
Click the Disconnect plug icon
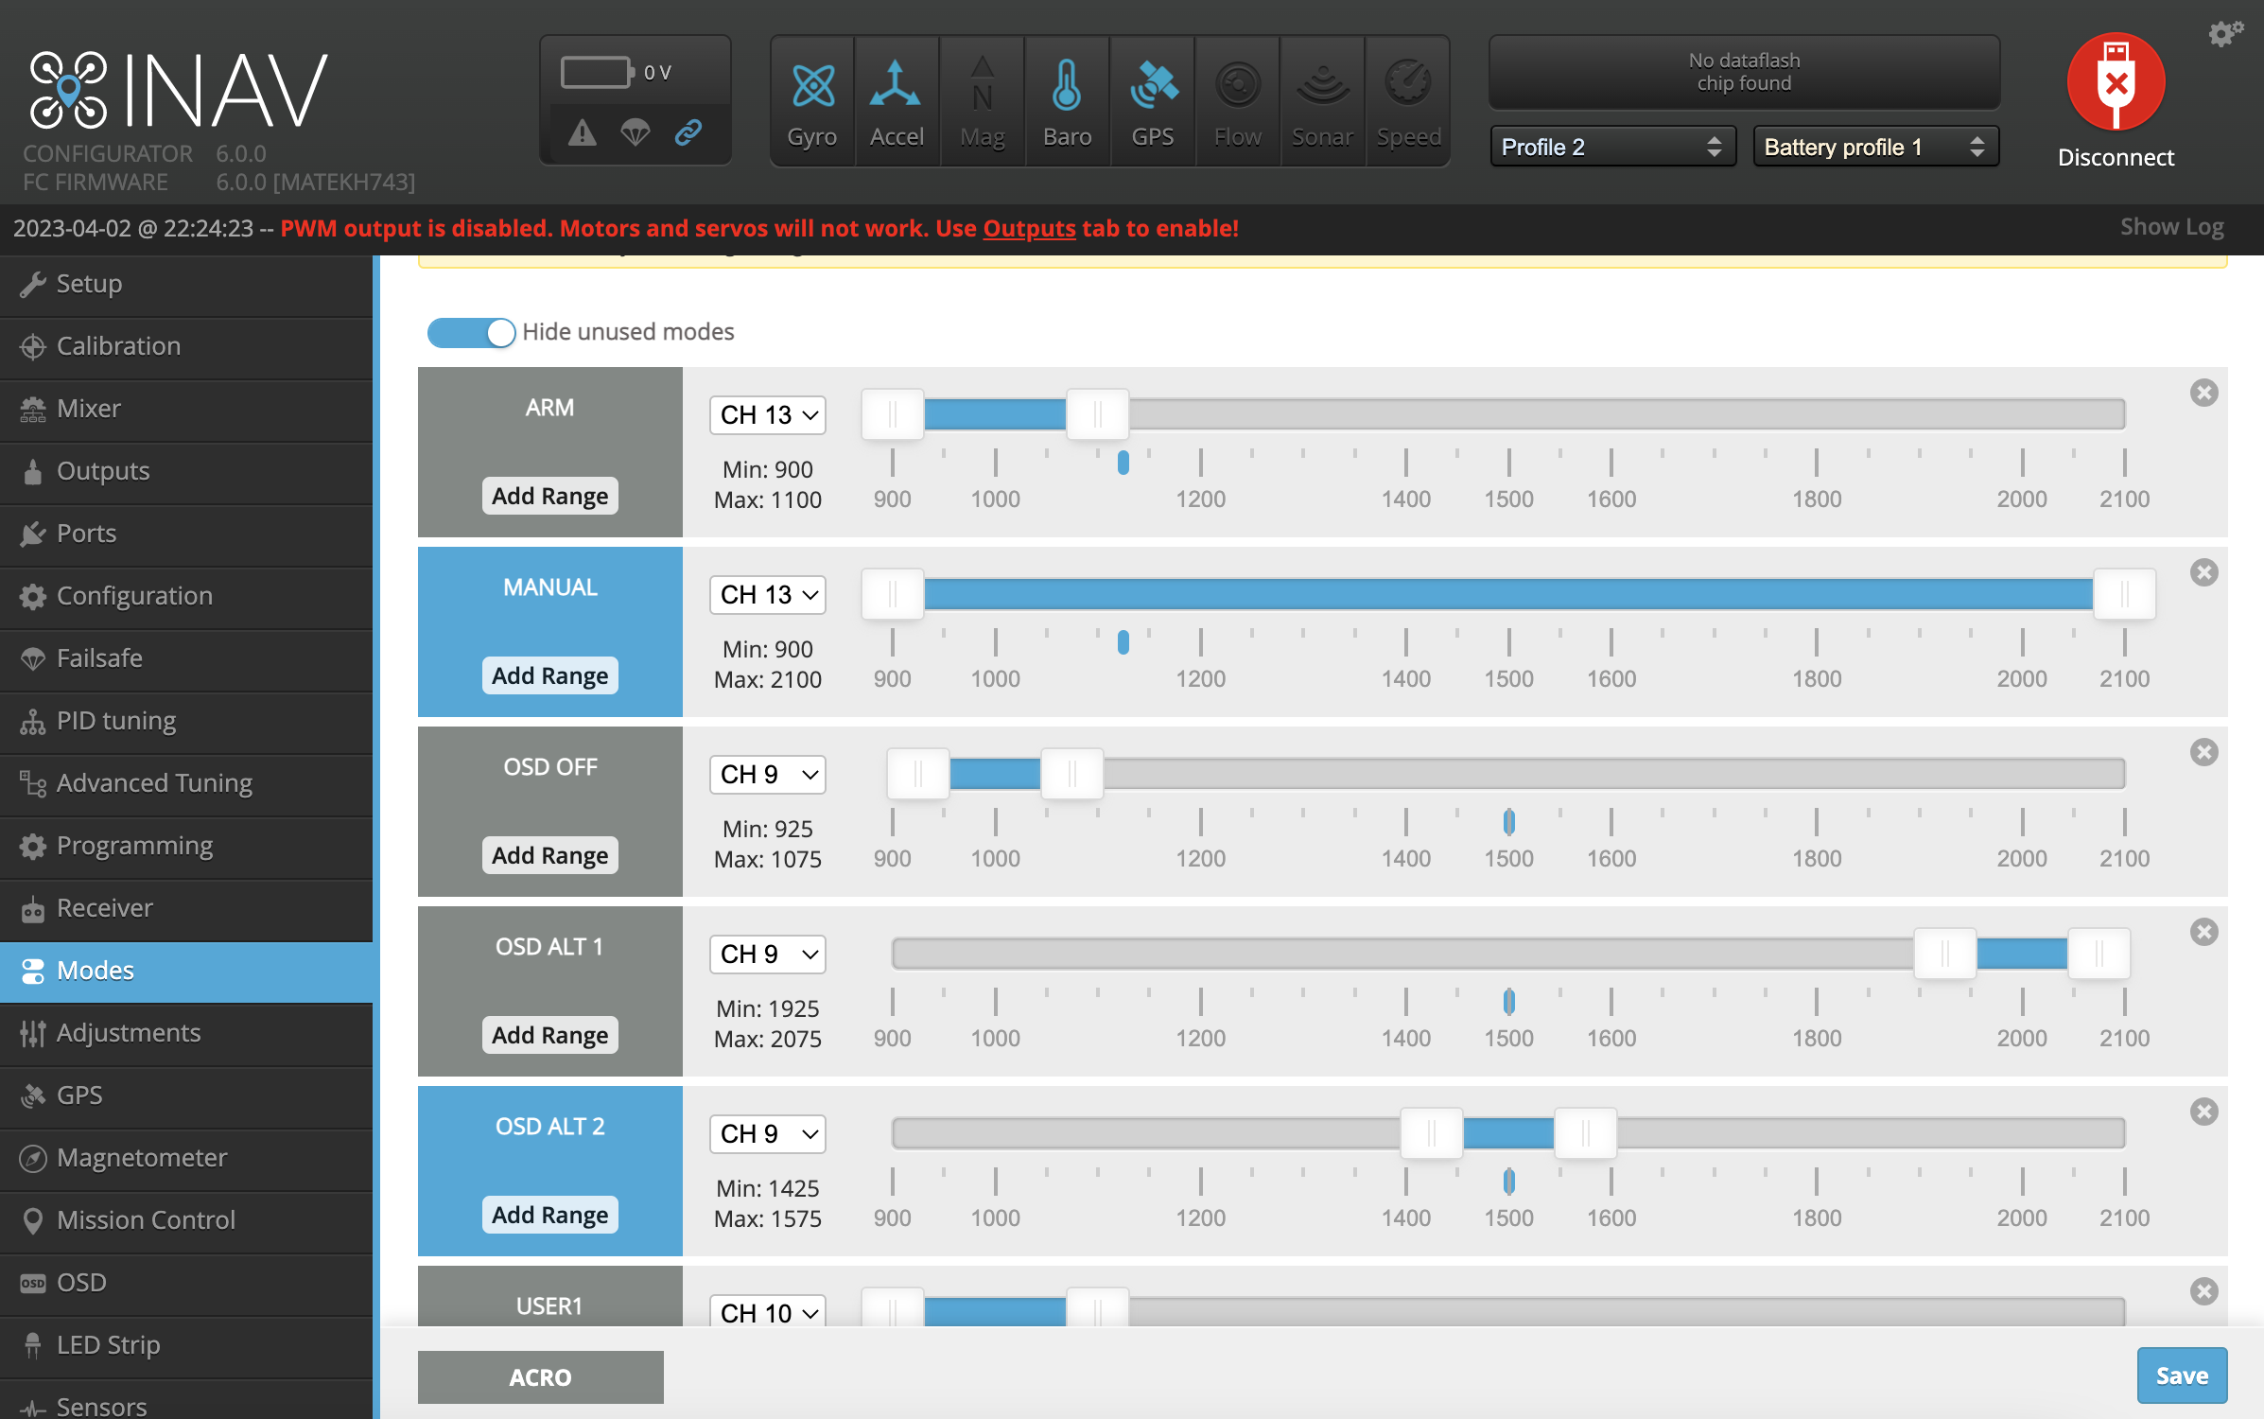tap(2116, 81)
